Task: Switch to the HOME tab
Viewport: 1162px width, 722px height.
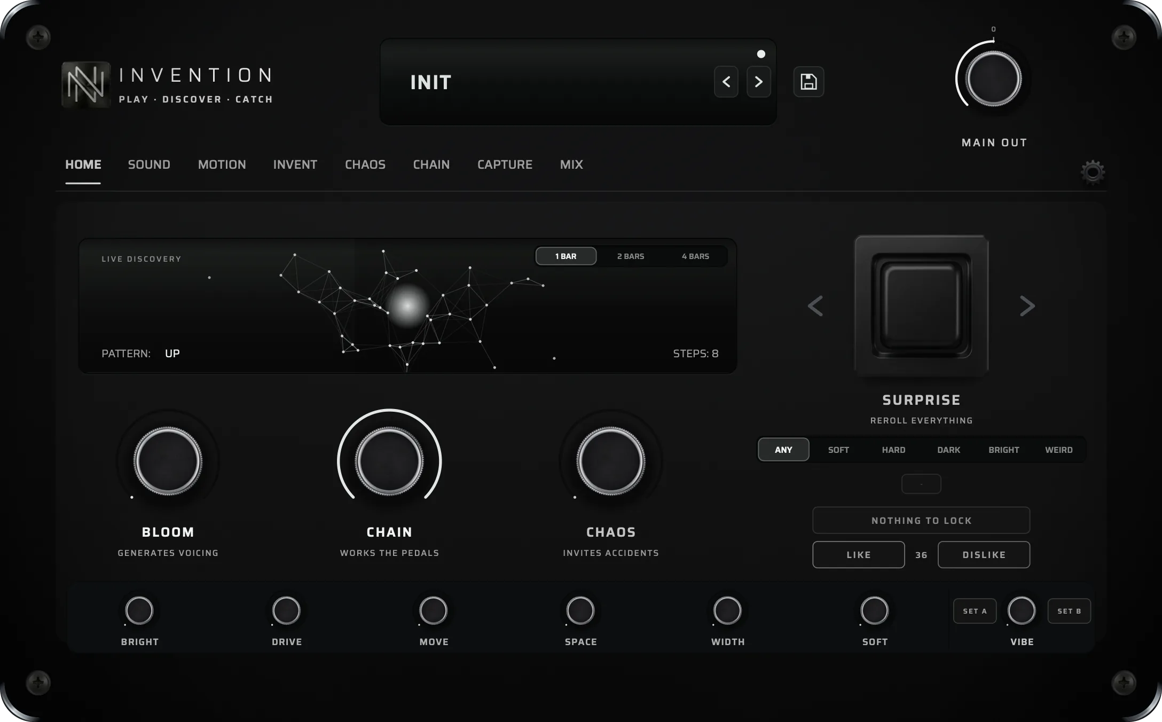Action: (x=83, y=164)
